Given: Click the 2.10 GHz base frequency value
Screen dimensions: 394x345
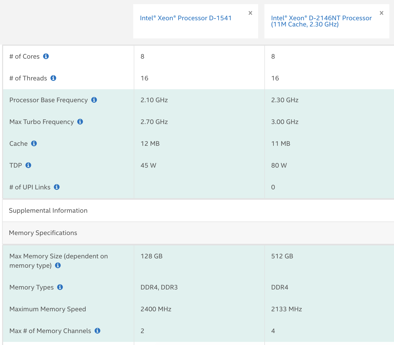Looking at the screenshot, I should (x=154, y=100).
